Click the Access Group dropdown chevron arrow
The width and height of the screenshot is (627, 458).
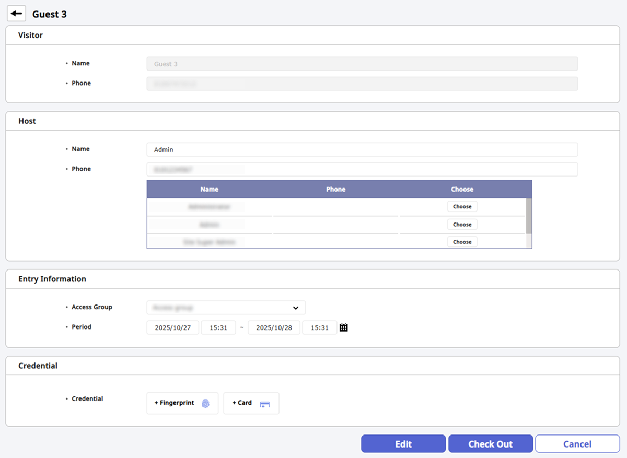click(296, 308)
